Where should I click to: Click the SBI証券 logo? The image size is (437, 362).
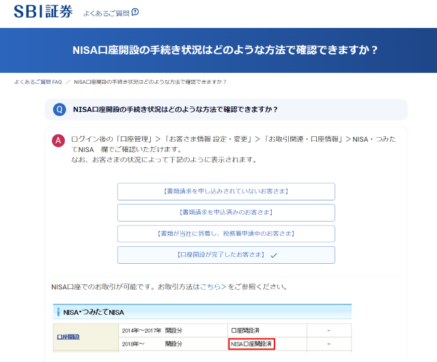pos(43,12)
